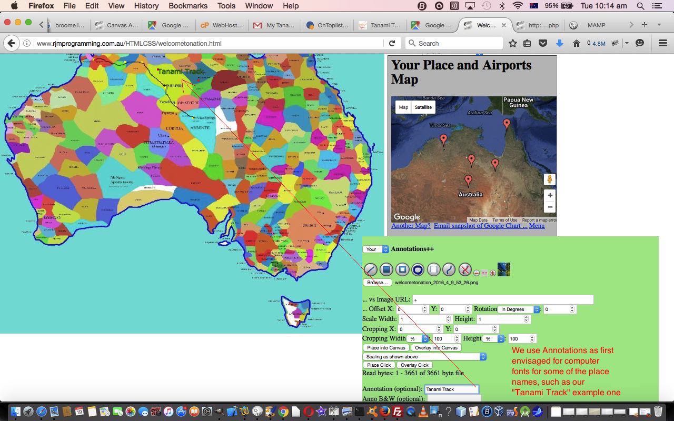Click the Offset X stepper
Screen dimensions: 674x421
424,309
